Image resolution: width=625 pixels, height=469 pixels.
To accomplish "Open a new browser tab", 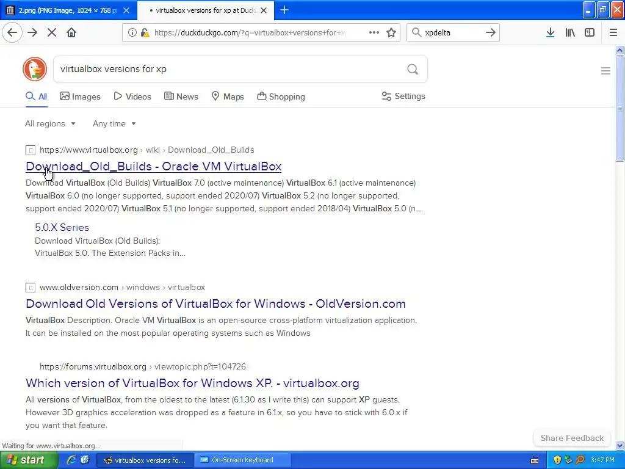I will point(284,10).
